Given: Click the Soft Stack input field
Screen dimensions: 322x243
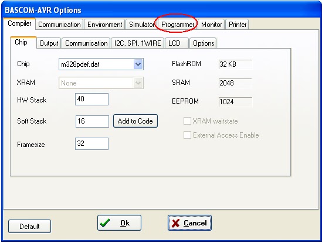Looking at the screenshot, I should (x=92, y=121).
